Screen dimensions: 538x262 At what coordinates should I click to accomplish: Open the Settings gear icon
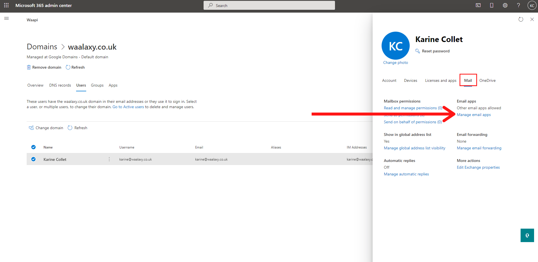click(505, 5)
